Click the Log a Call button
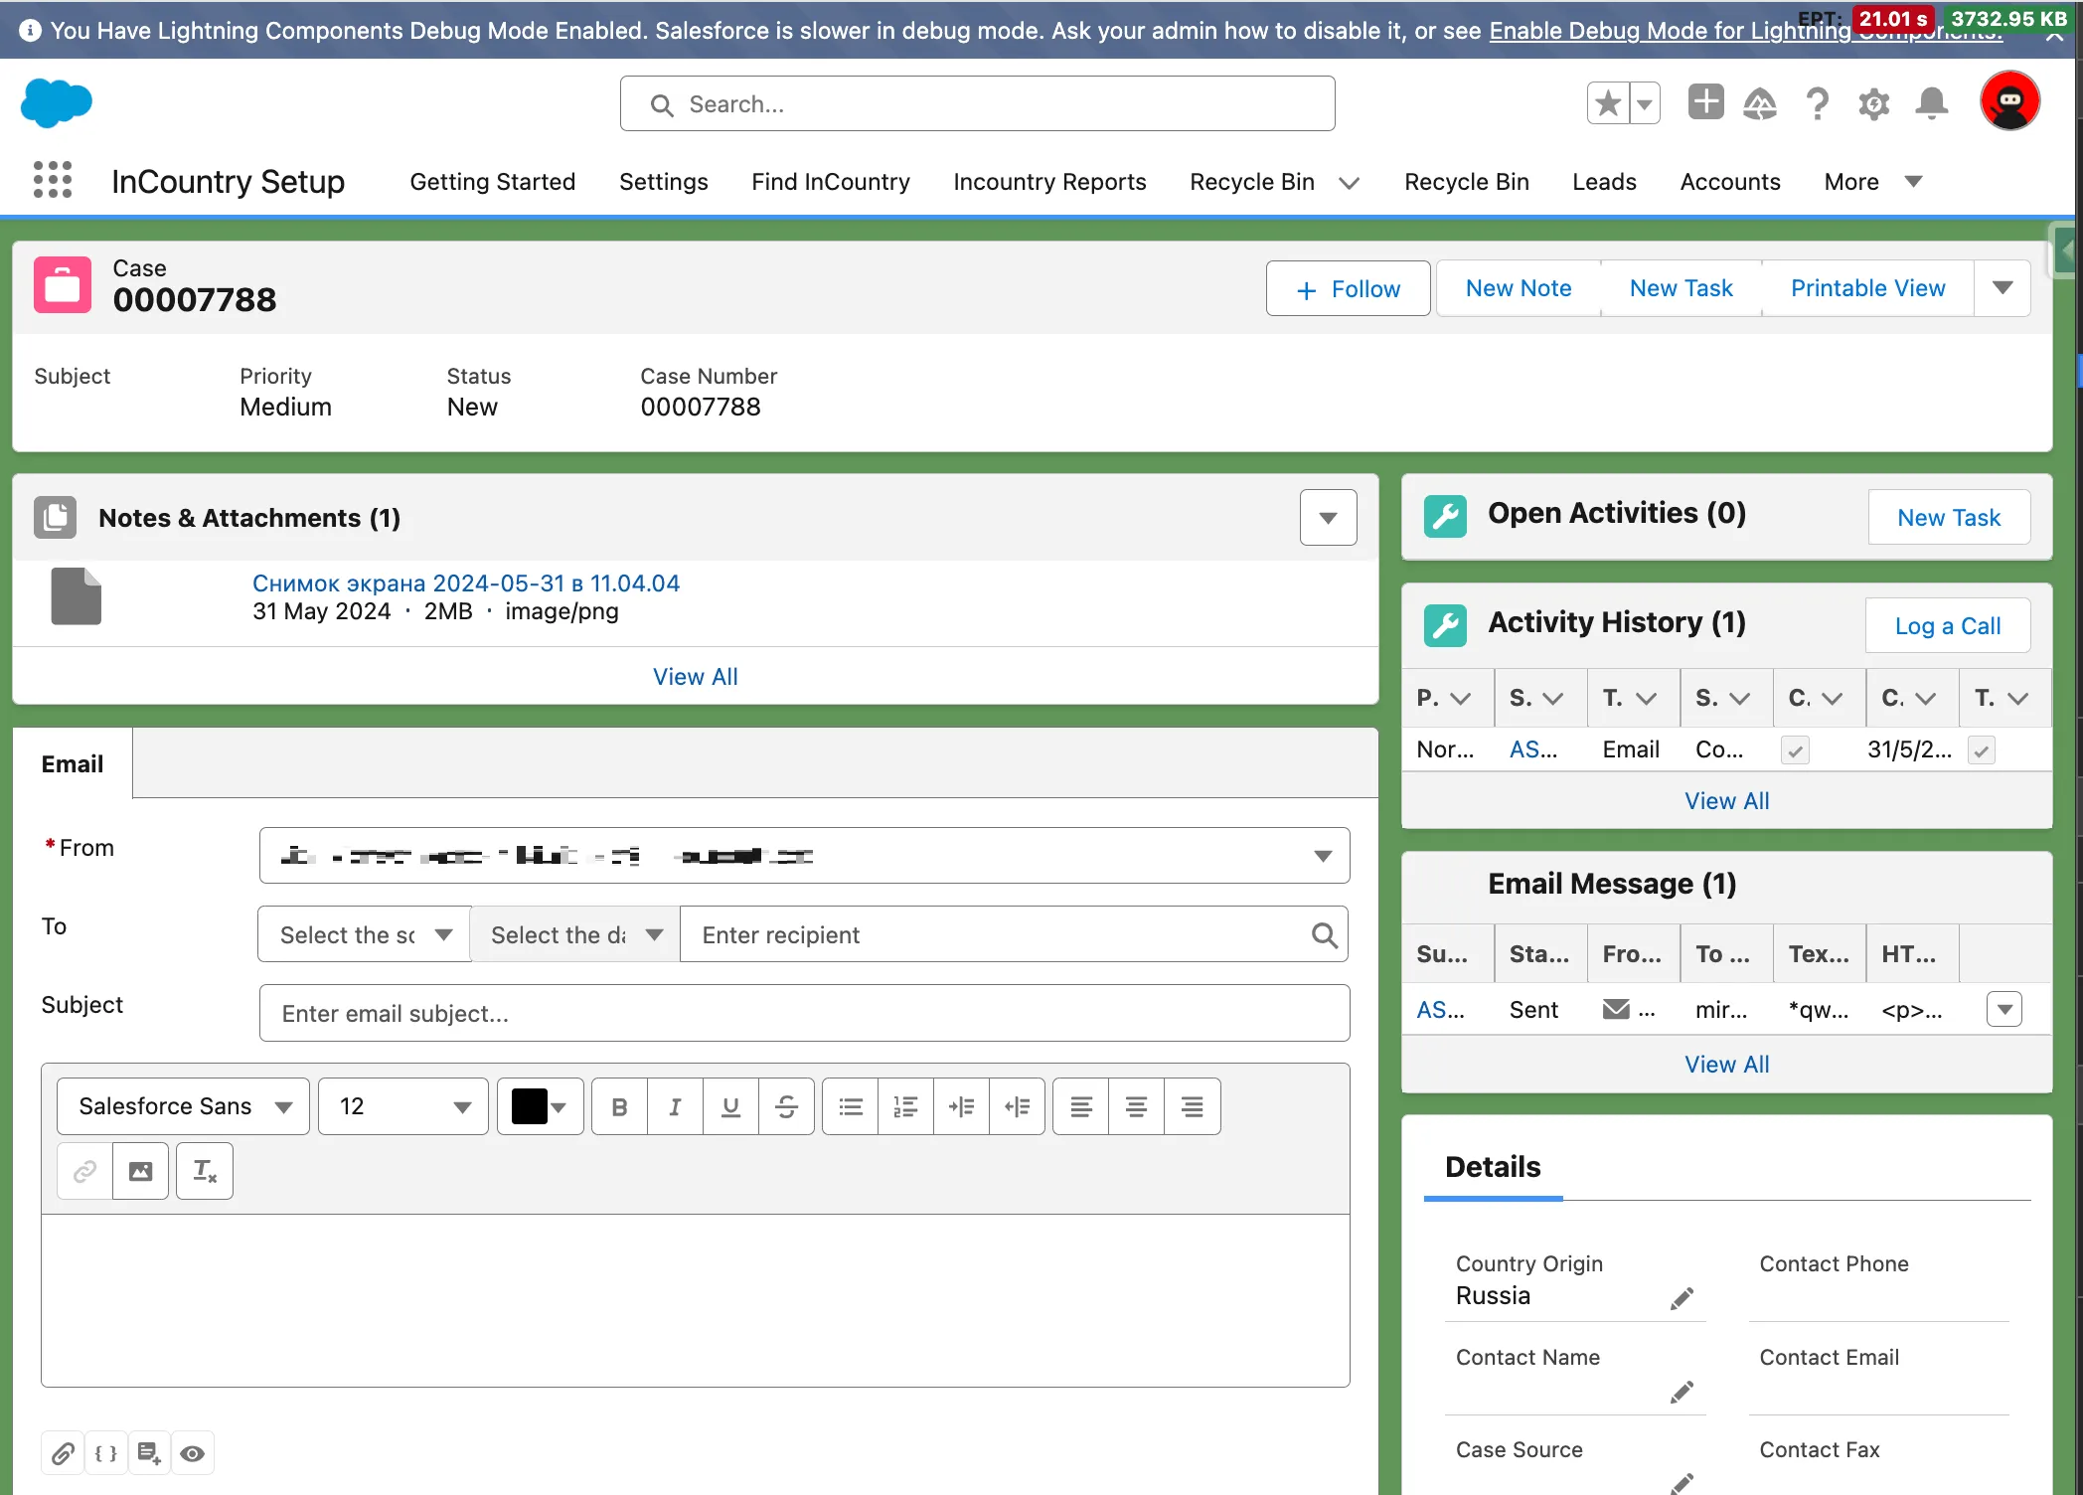 (1947, 626)
